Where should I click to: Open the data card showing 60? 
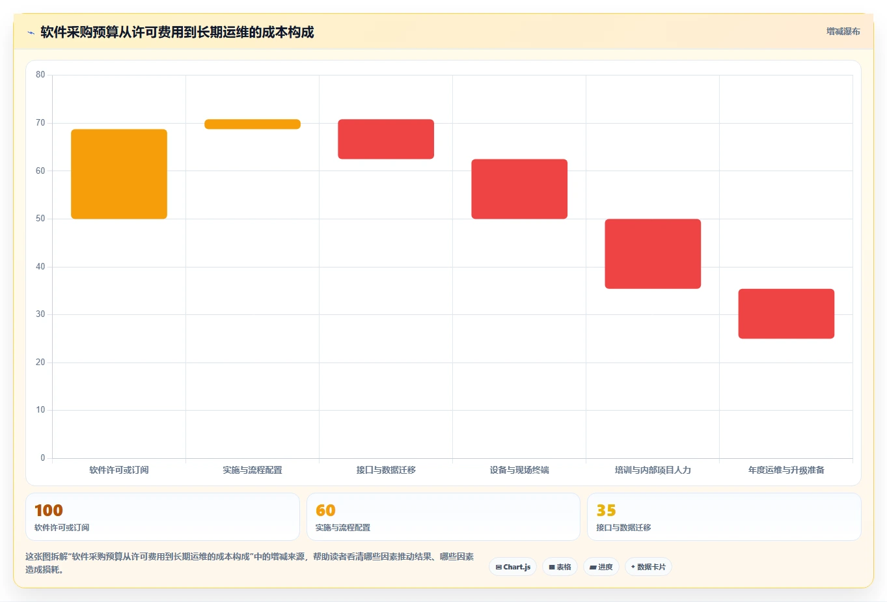[443, 517]
